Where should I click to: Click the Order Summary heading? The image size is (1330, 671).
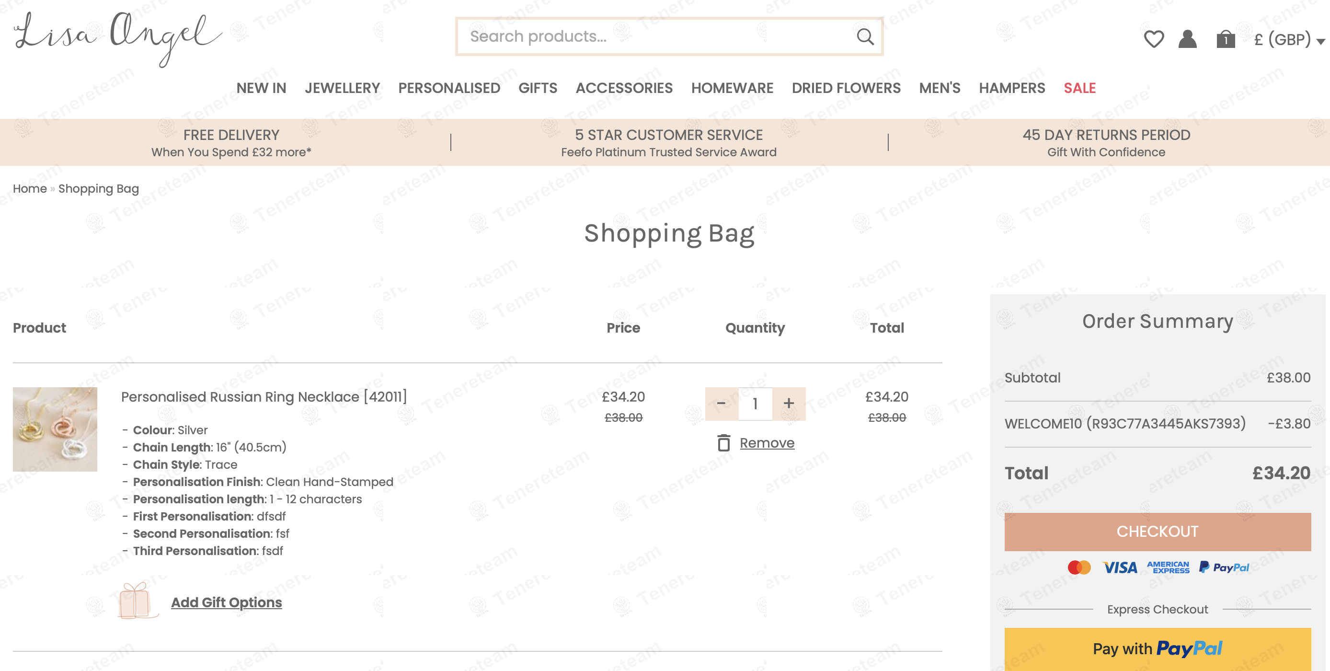click(x=1158, y=321)
